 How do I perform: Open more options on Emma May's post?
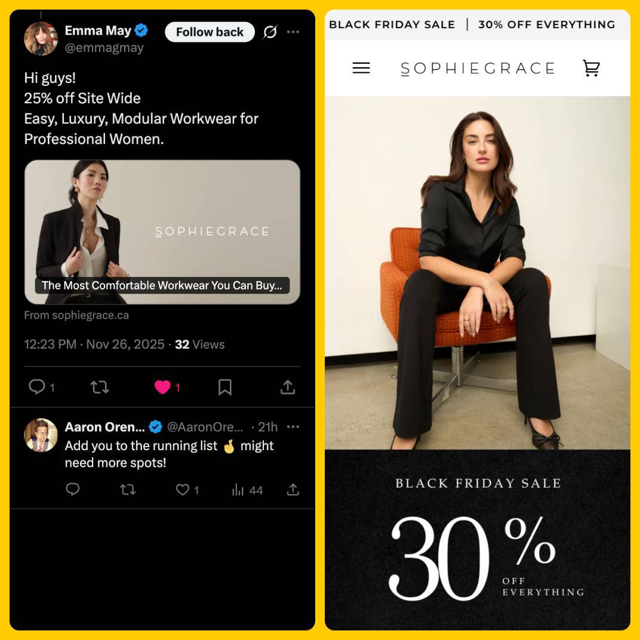293,32
